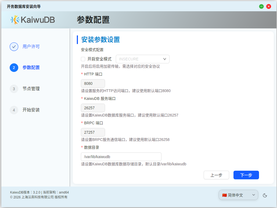The width and height of the screenshot is (277, 208).
Task: Click the KaiwuDB 服务端口 label
Action: [100, 98]
